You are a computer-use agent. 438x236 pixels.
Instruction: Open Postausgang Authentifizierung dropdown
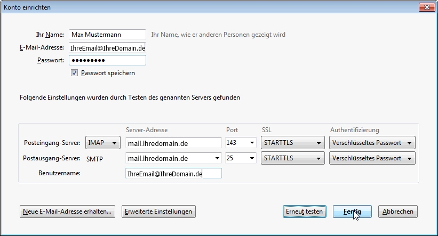(x=372, y=158)
